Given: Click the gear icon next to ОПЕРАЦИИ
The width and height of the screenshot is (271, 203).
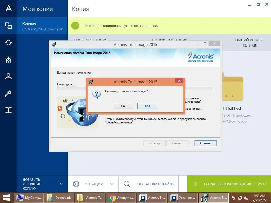Looking at the screenshot, I should point(76,184).
